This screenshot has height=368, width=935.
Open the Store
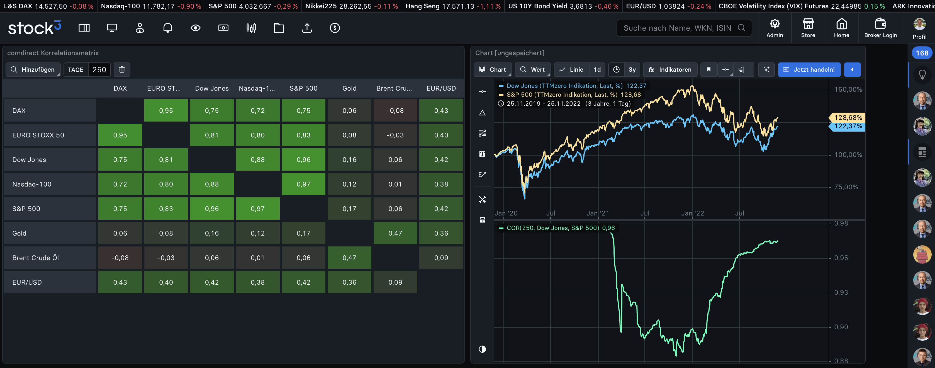(808, 28)
